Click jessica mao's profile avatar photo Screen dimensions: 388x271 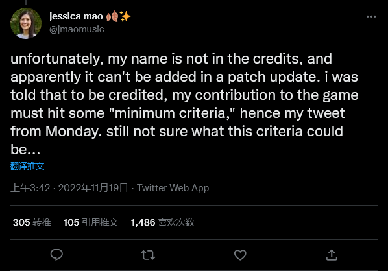pyautogui.click(x=26, y=23)
